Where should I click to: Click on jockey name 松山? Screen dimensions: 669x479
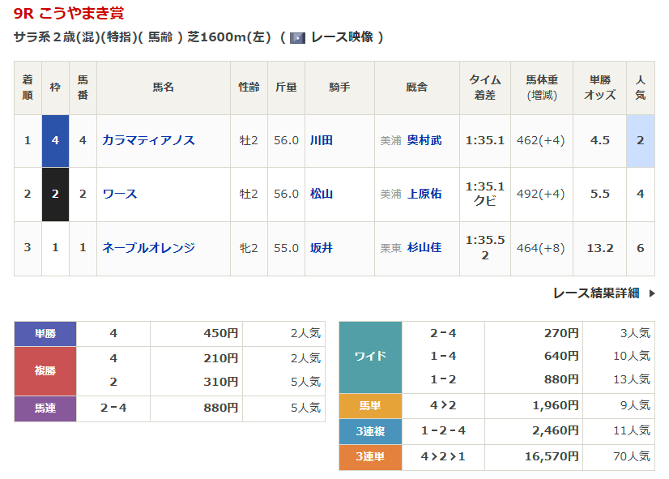[x=322, y=194]
